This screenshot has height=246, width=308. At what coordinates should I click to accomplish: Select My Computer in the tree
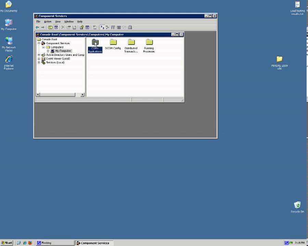point(63,51)
